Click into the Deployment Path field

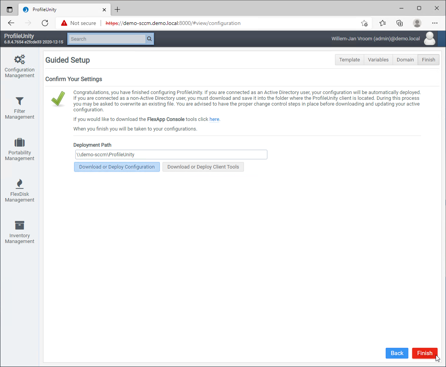tap(171, 155)
